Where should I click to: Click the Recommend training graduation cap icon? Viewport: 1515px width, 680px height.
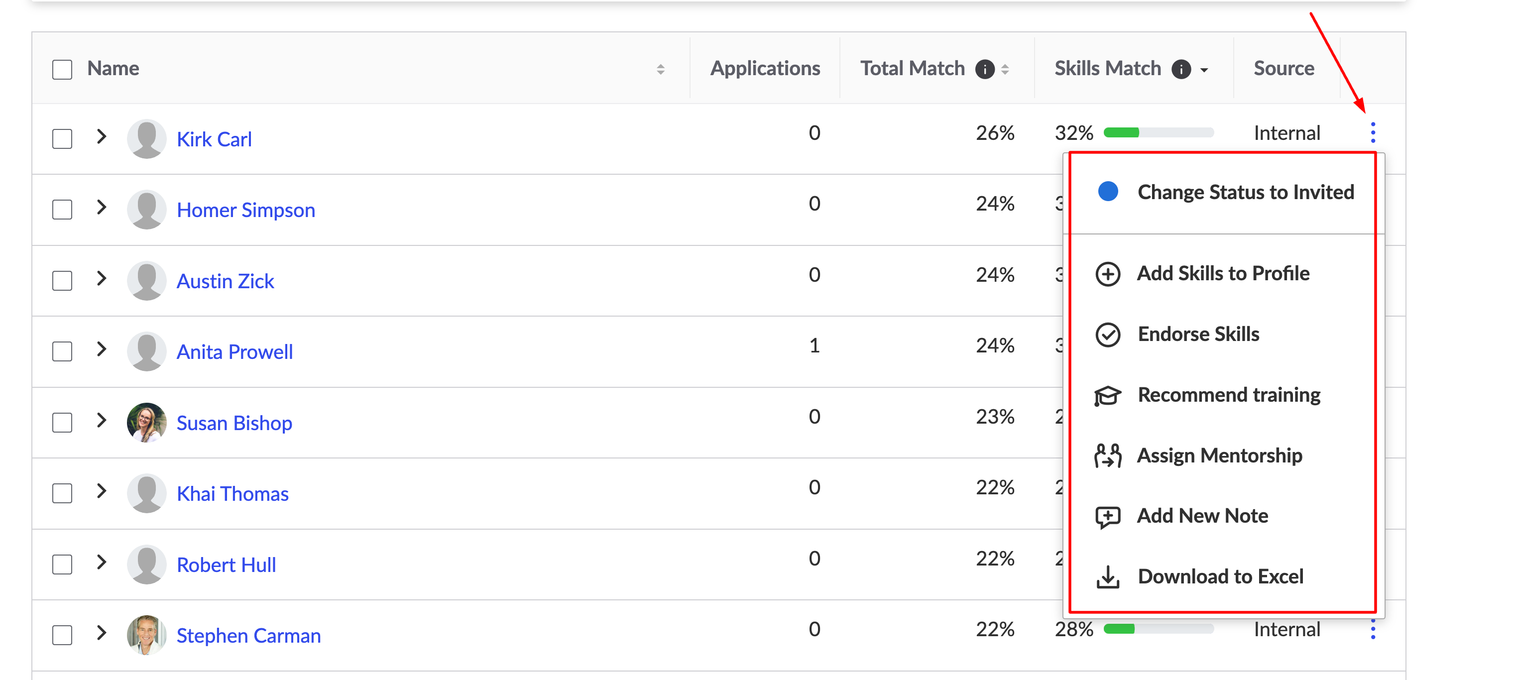1107,395
